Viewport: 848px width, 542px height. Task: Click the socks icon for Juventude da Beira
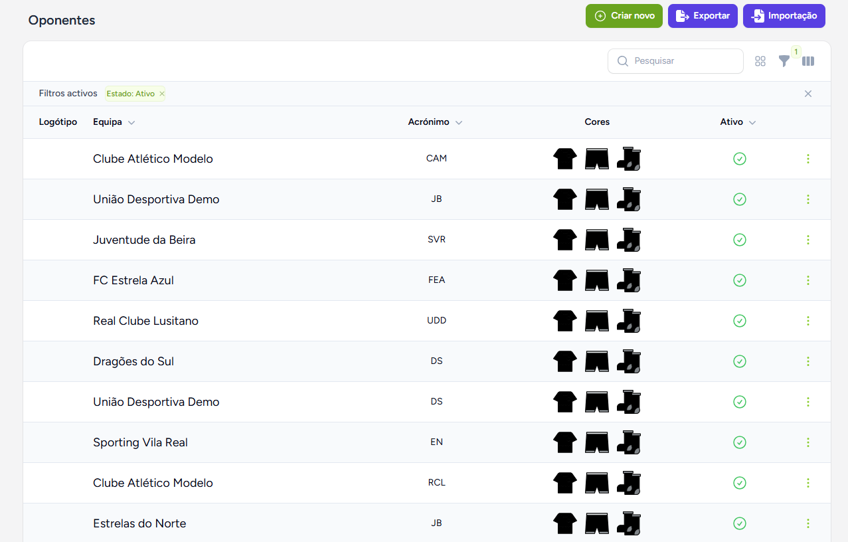pos(629,240)
